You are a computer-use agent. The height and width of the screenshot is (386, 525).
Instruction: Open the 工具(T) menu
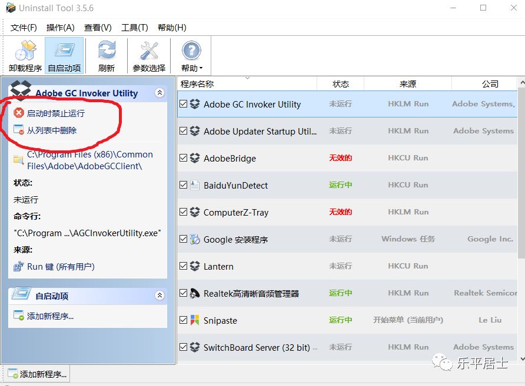point(135,28)
